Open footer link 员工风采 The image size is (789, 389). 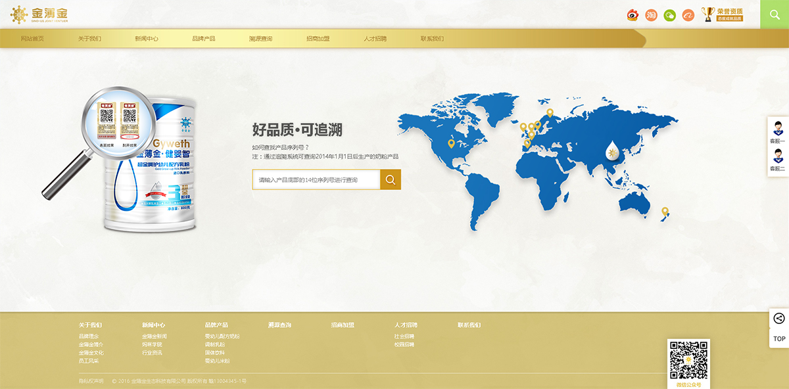[88, 361]
